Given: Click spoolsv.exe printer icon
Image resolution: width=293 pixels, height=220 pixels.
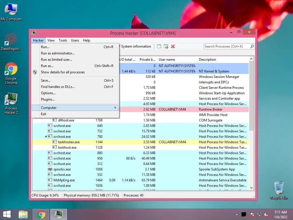Looking at the screenshot, I should 50,169.
